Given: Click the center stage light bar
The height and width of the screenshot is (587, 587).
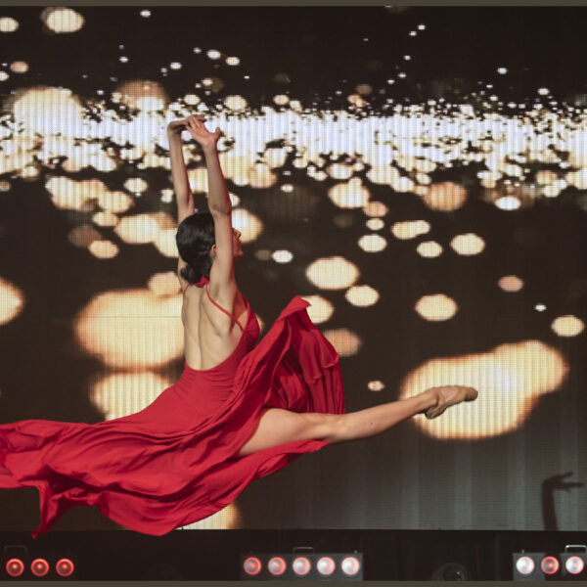Looking at the screenshot, I should 301,565.
